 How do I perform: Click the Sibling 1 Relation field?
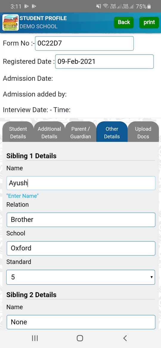(81, 220)
